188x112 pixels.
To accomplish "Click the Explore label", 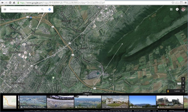I will pyautogui.click(x=177, y=91).
